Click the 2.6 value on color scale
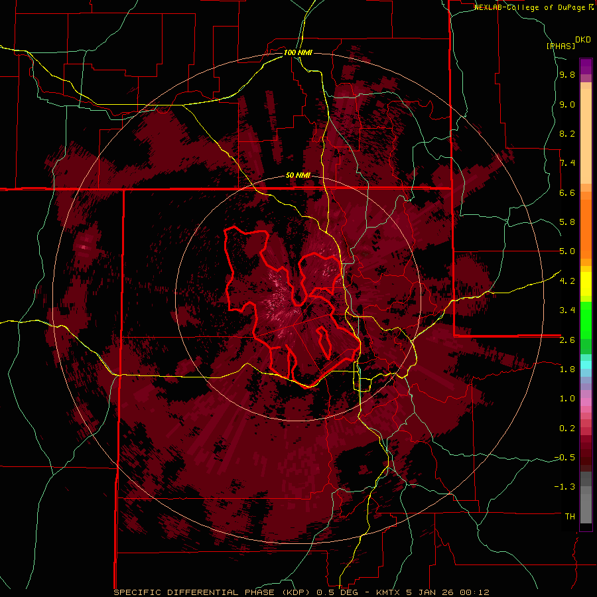This screenshot has height=597, width=597. [x=567, y=340]
